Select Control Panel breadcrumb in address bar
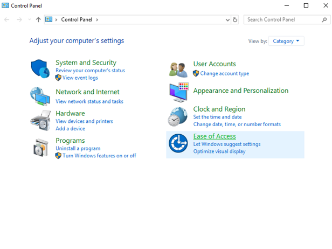Screen dimensions: 332x249 pyautogui.click(x=77, y=20)
